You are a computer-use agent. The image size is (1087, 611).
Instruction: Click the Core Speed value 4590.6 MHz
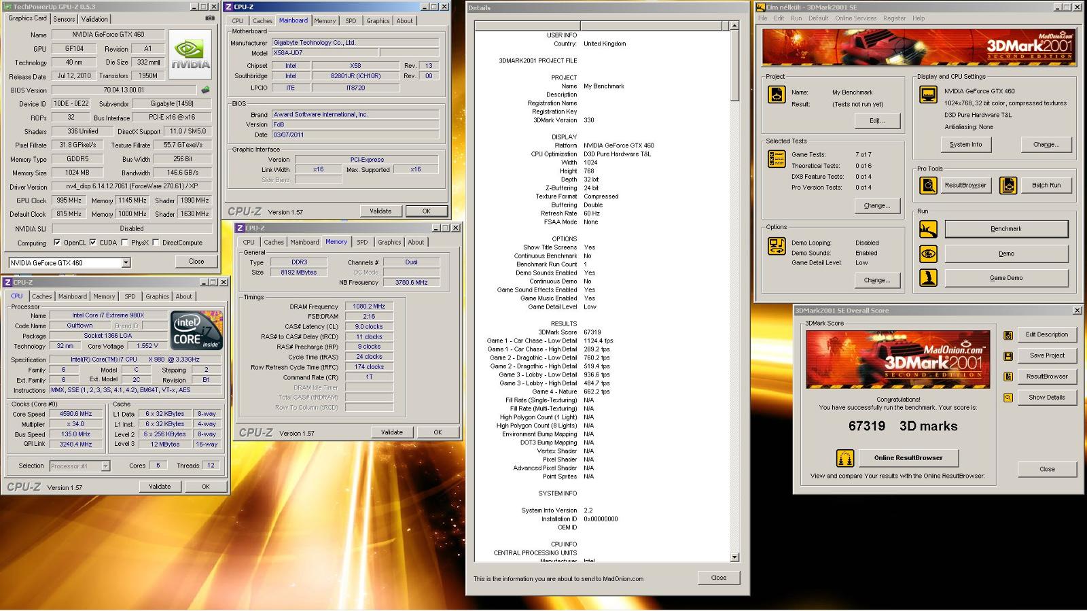75,414
